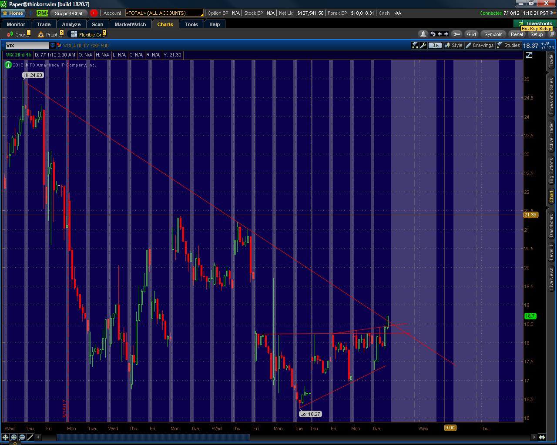The width and height of the screenshot is (557, 445).
Task: Open the Style menu with candle icon
Action: (x=453, y=45)
